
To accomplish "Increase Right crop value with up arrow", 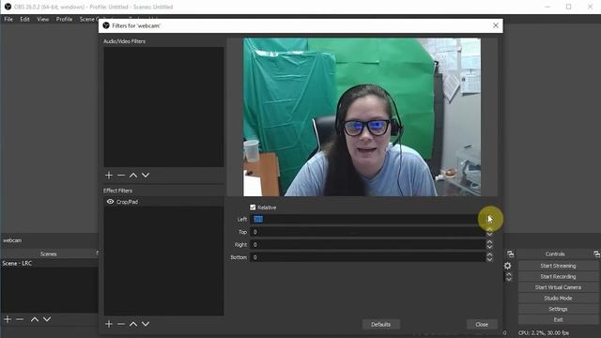I will click(489, 242).
